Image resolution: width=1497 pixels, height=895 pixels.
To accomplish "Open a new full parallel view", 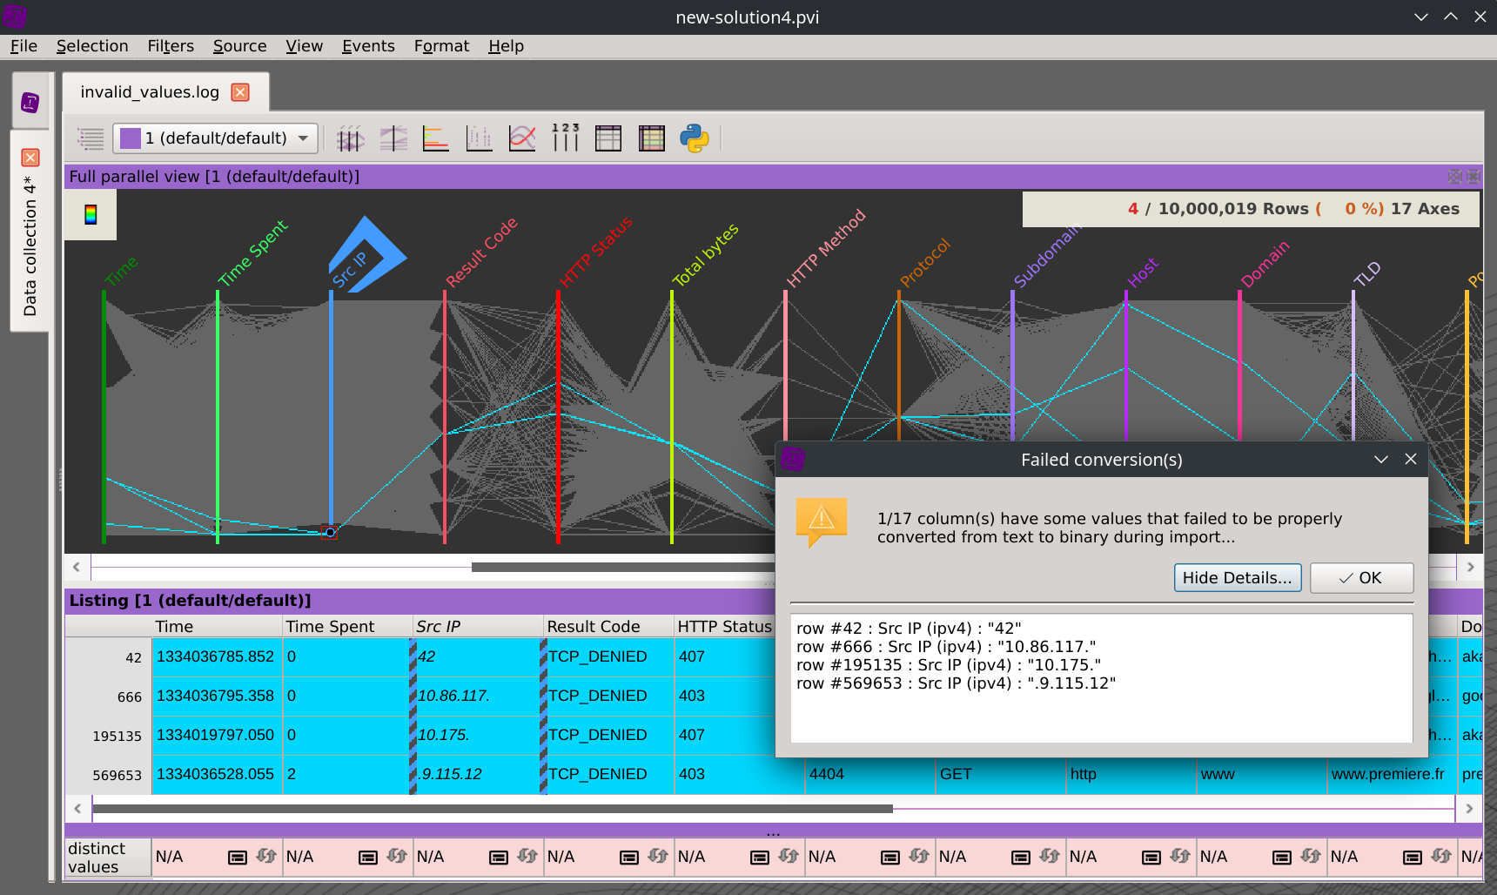I will (350, 138).
